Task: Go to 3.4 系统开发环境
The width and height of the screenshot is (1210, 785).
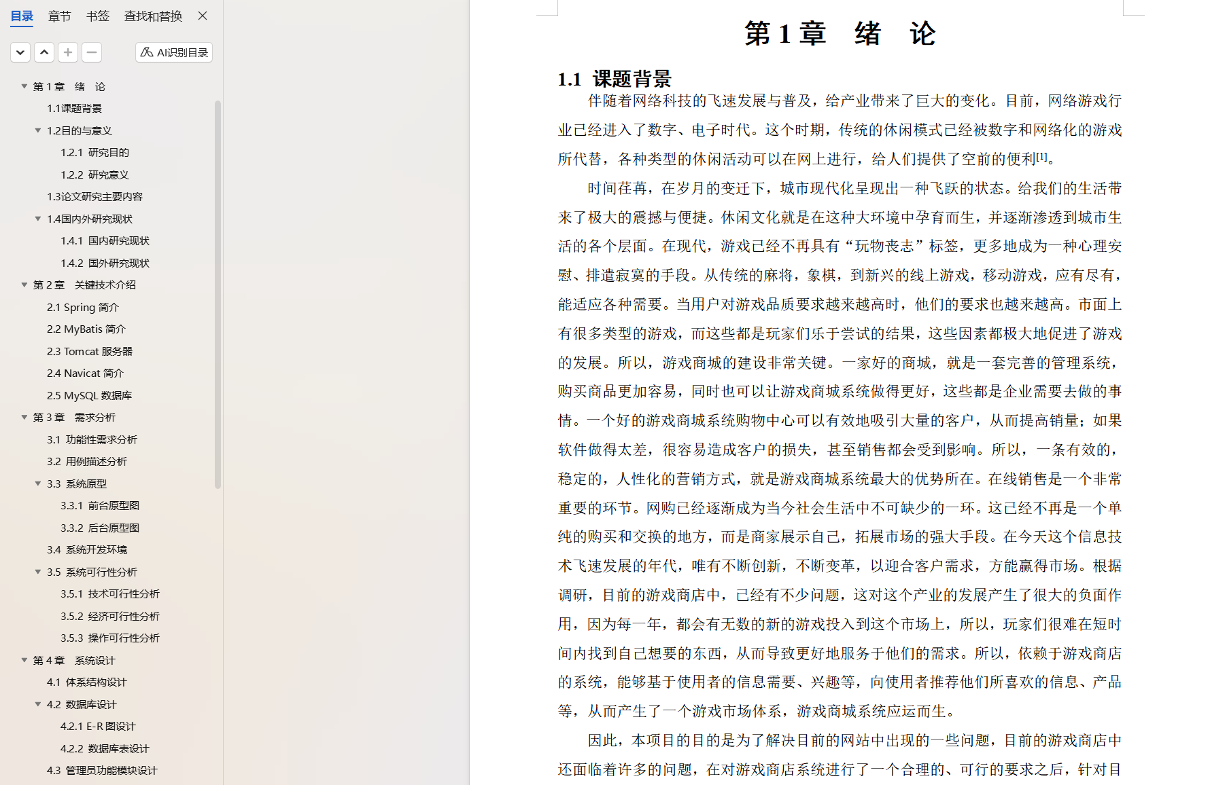Action: (x=86, y=549)
